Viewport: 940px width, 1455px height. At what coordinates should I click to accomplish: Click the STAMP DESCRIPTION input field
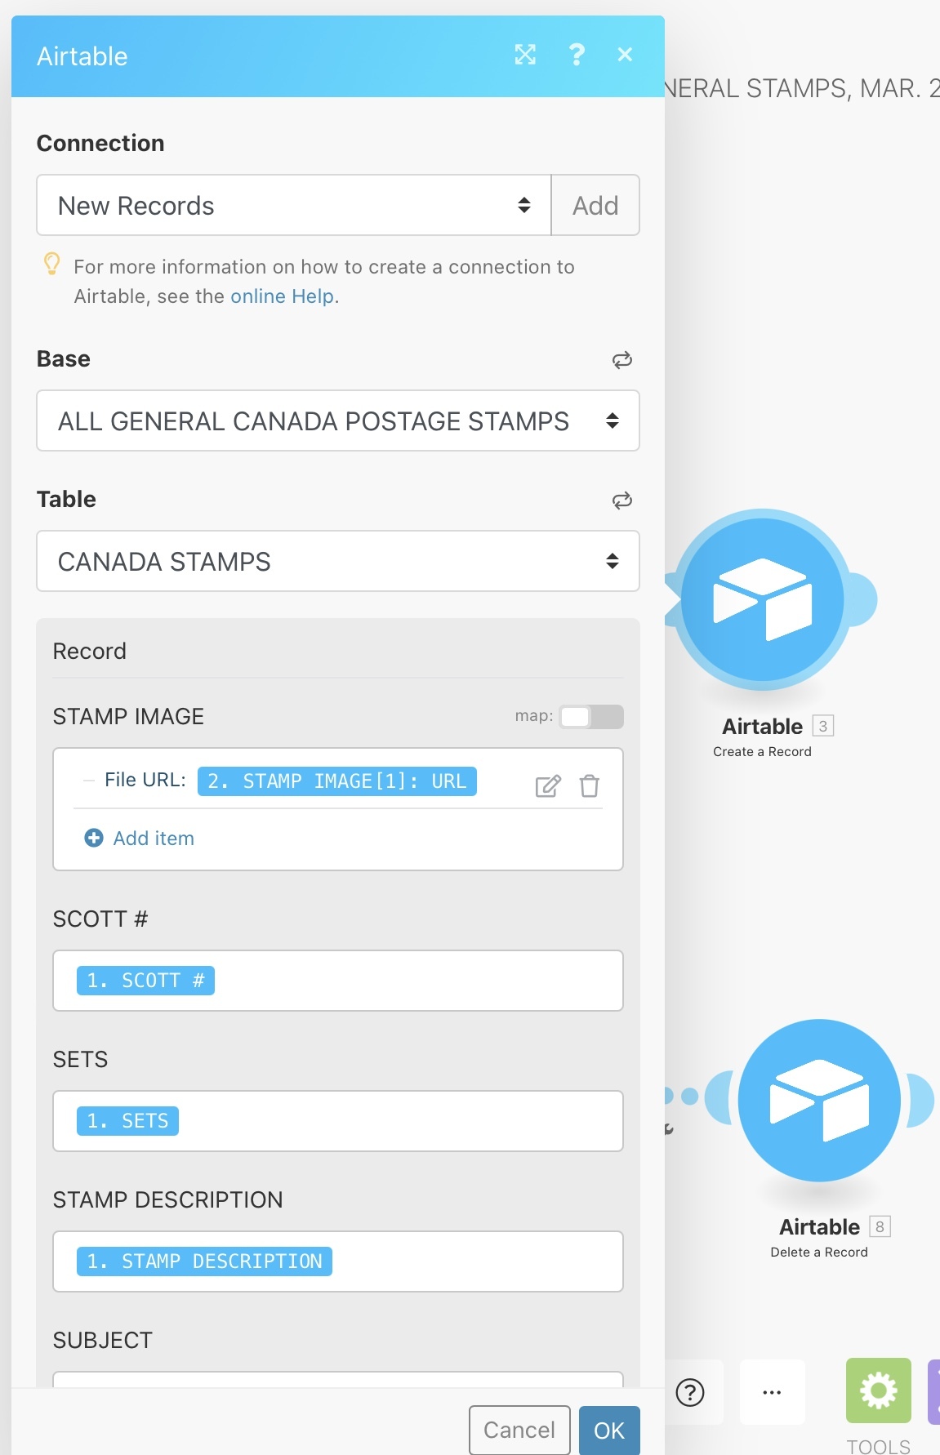[338, 1261]
